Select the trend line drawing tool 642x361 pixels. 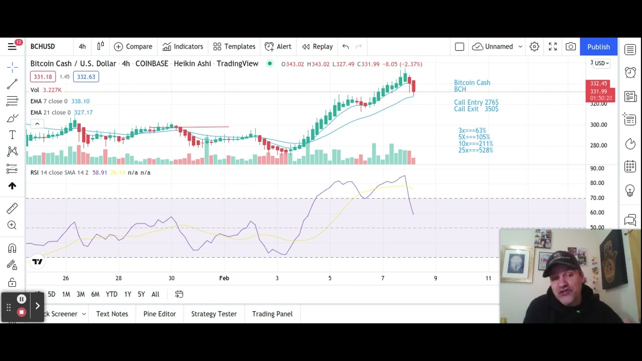12,84
